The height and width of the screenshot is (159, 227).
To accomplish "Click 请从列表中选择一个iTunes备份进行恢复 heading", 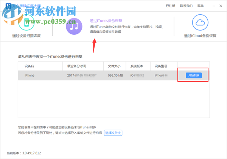I will [50, 57].
